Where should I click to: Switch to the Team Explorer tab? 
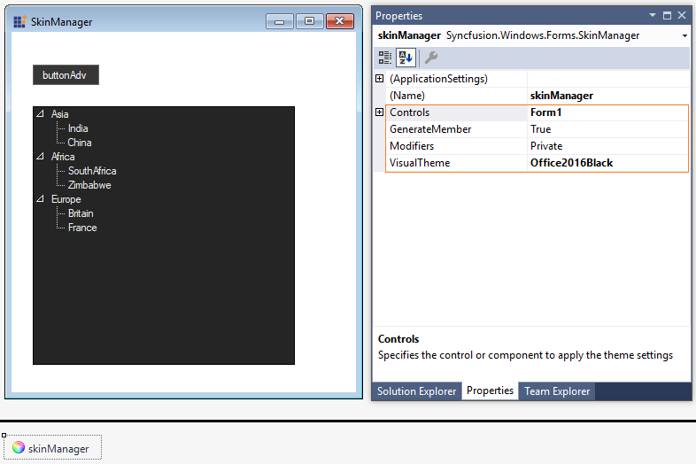tap(557, 391)
